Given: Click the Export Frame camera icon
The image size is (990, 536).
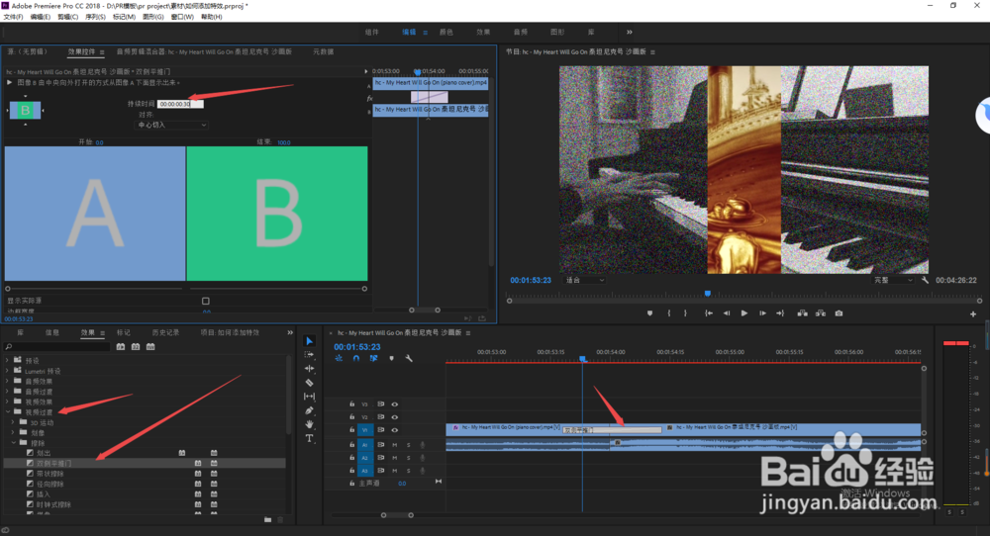Looking at the screenshot, I should [839, 313].
